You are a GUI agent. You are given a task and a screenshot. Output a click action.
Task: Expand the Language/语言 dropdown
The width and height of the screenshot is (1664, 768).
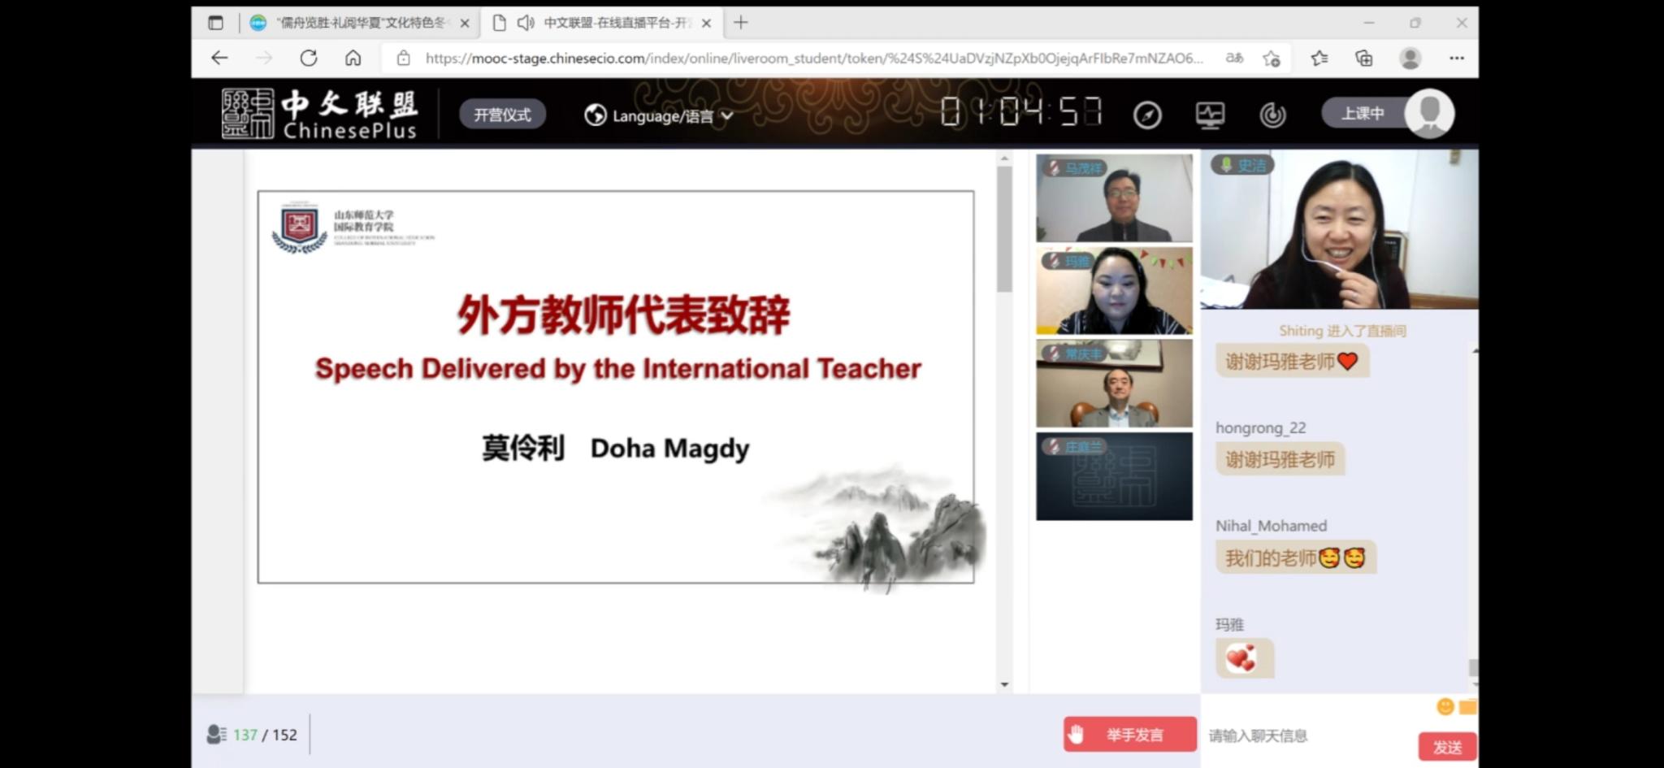[658, 115]
